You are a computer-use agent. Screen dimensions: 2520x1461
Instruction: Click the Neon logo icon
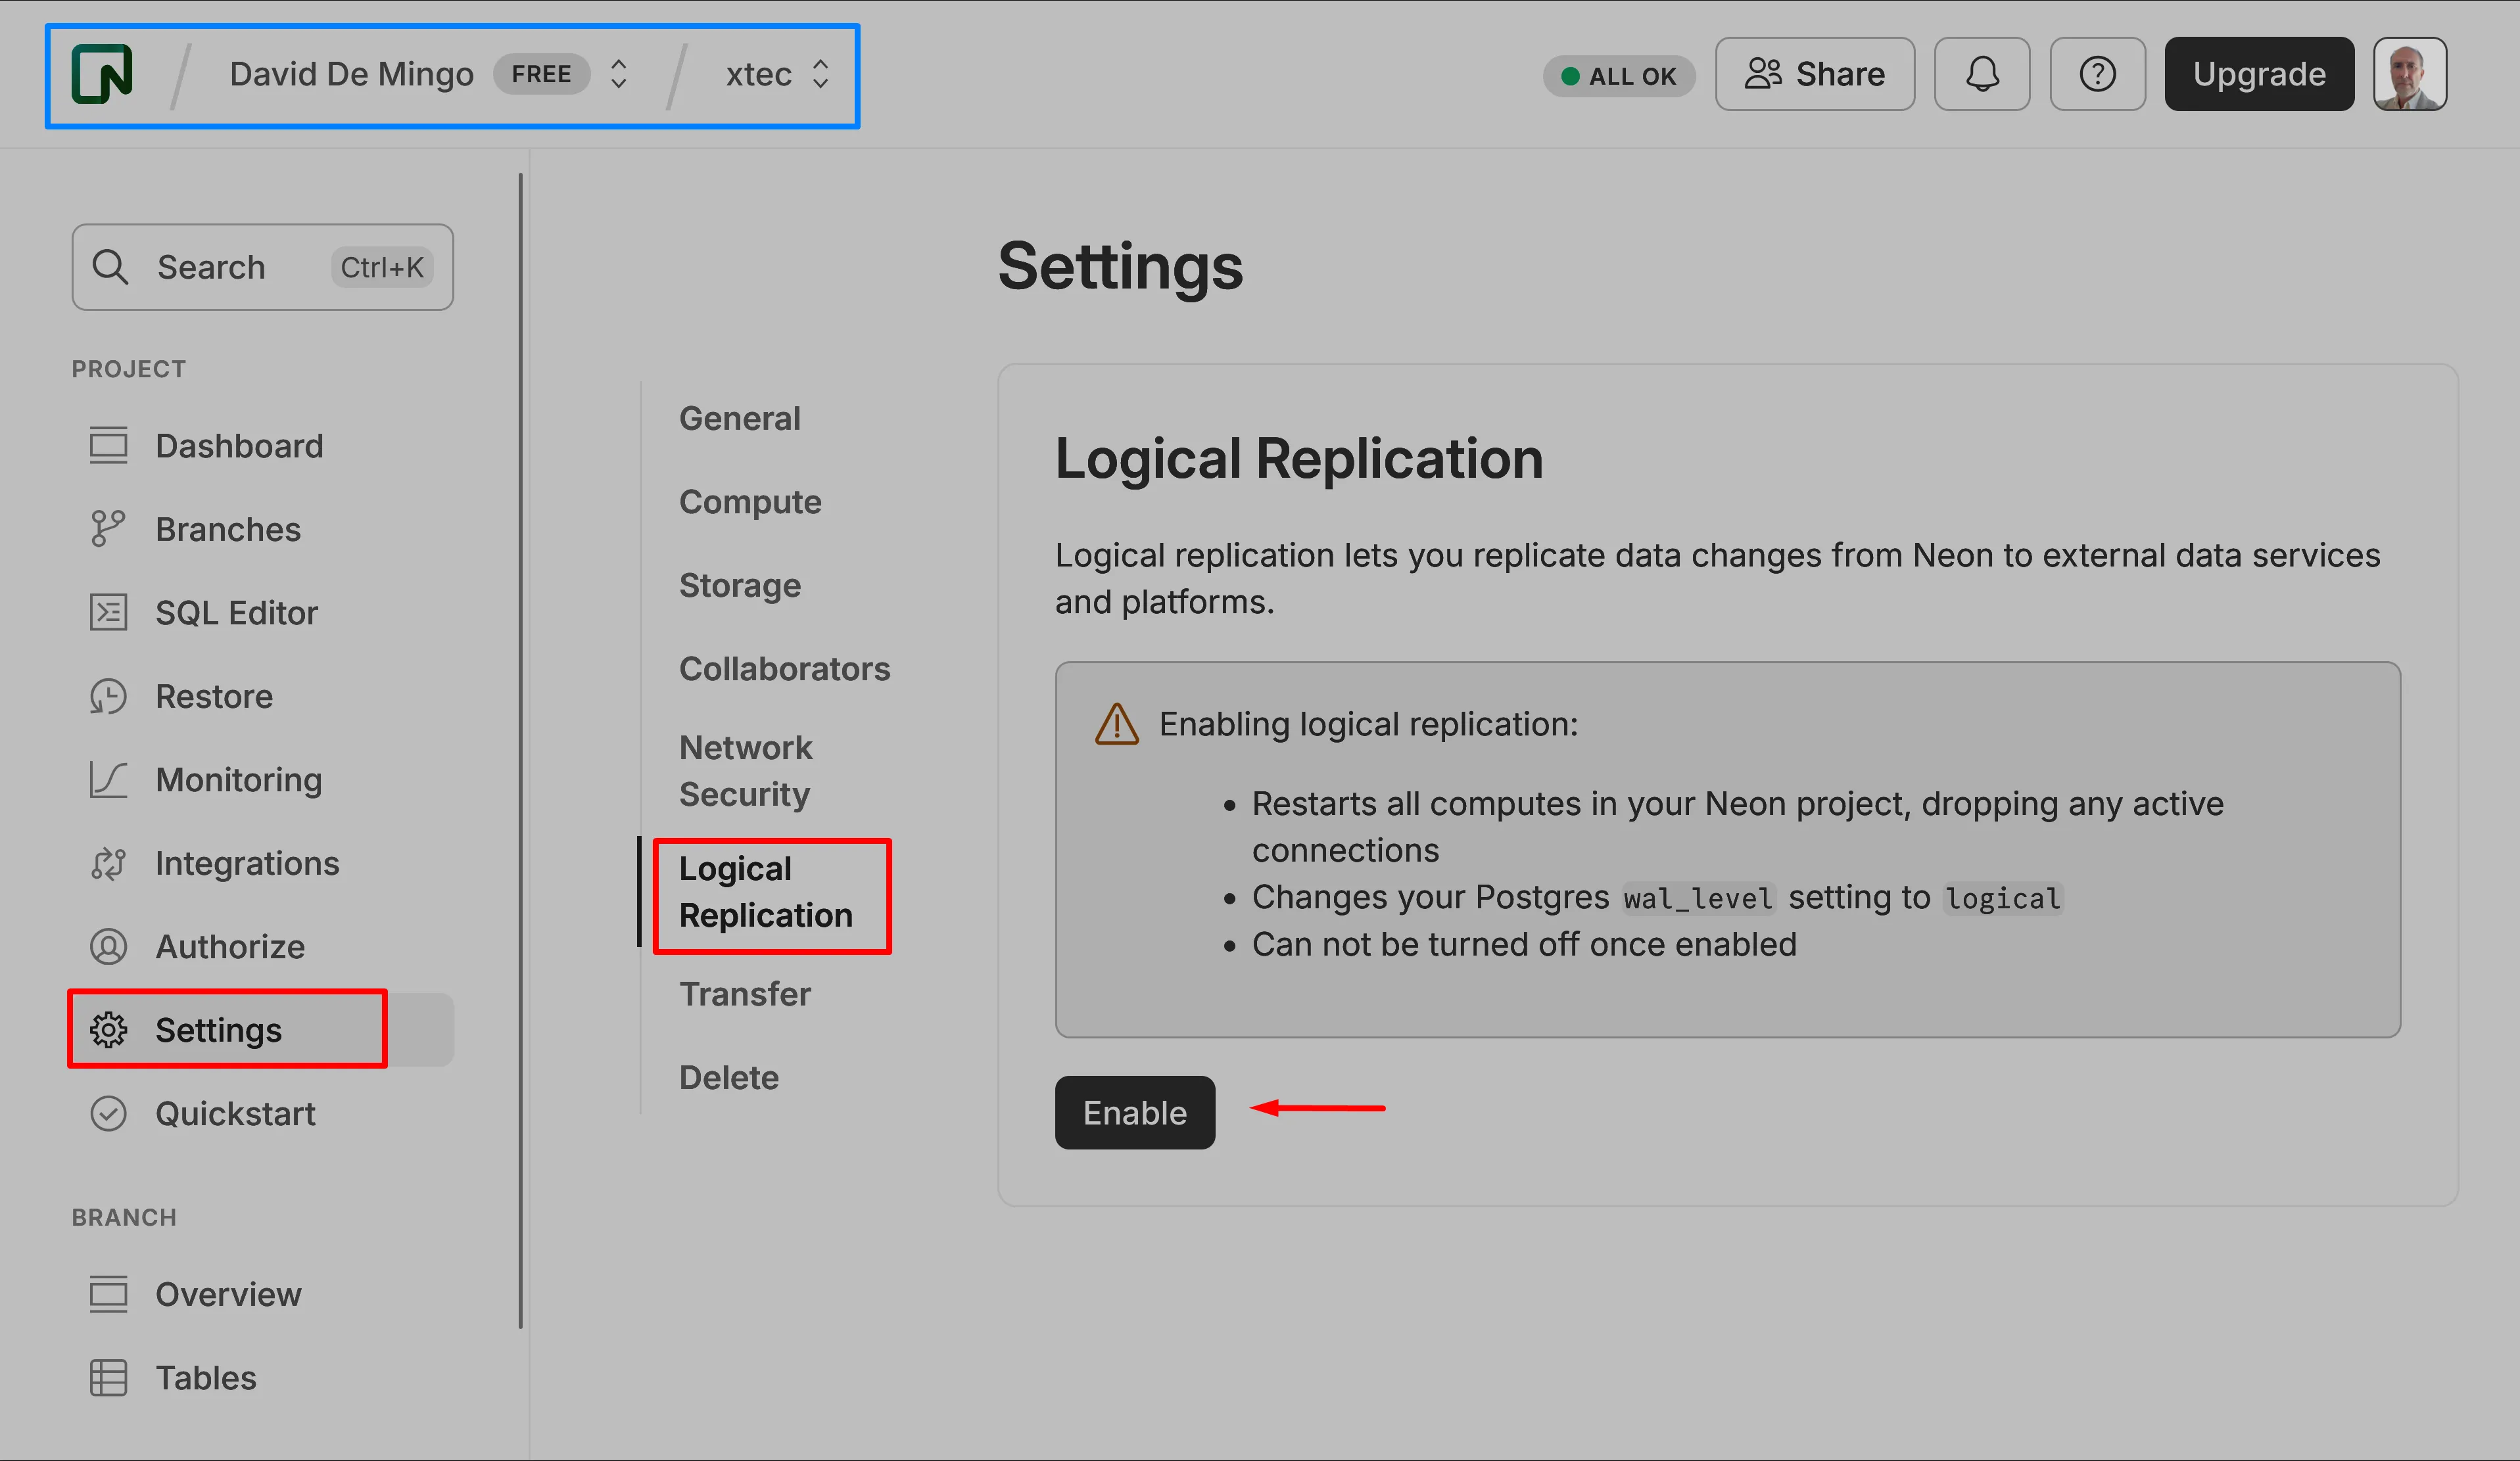pos(102,74)
